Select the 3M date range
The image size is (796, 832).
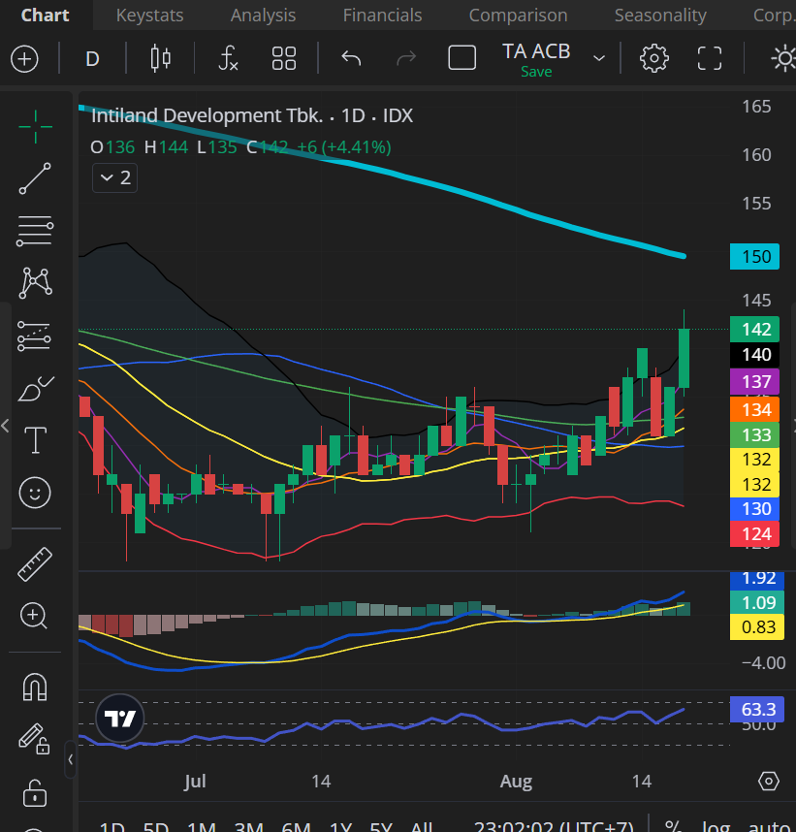click(x=249, y=827)
